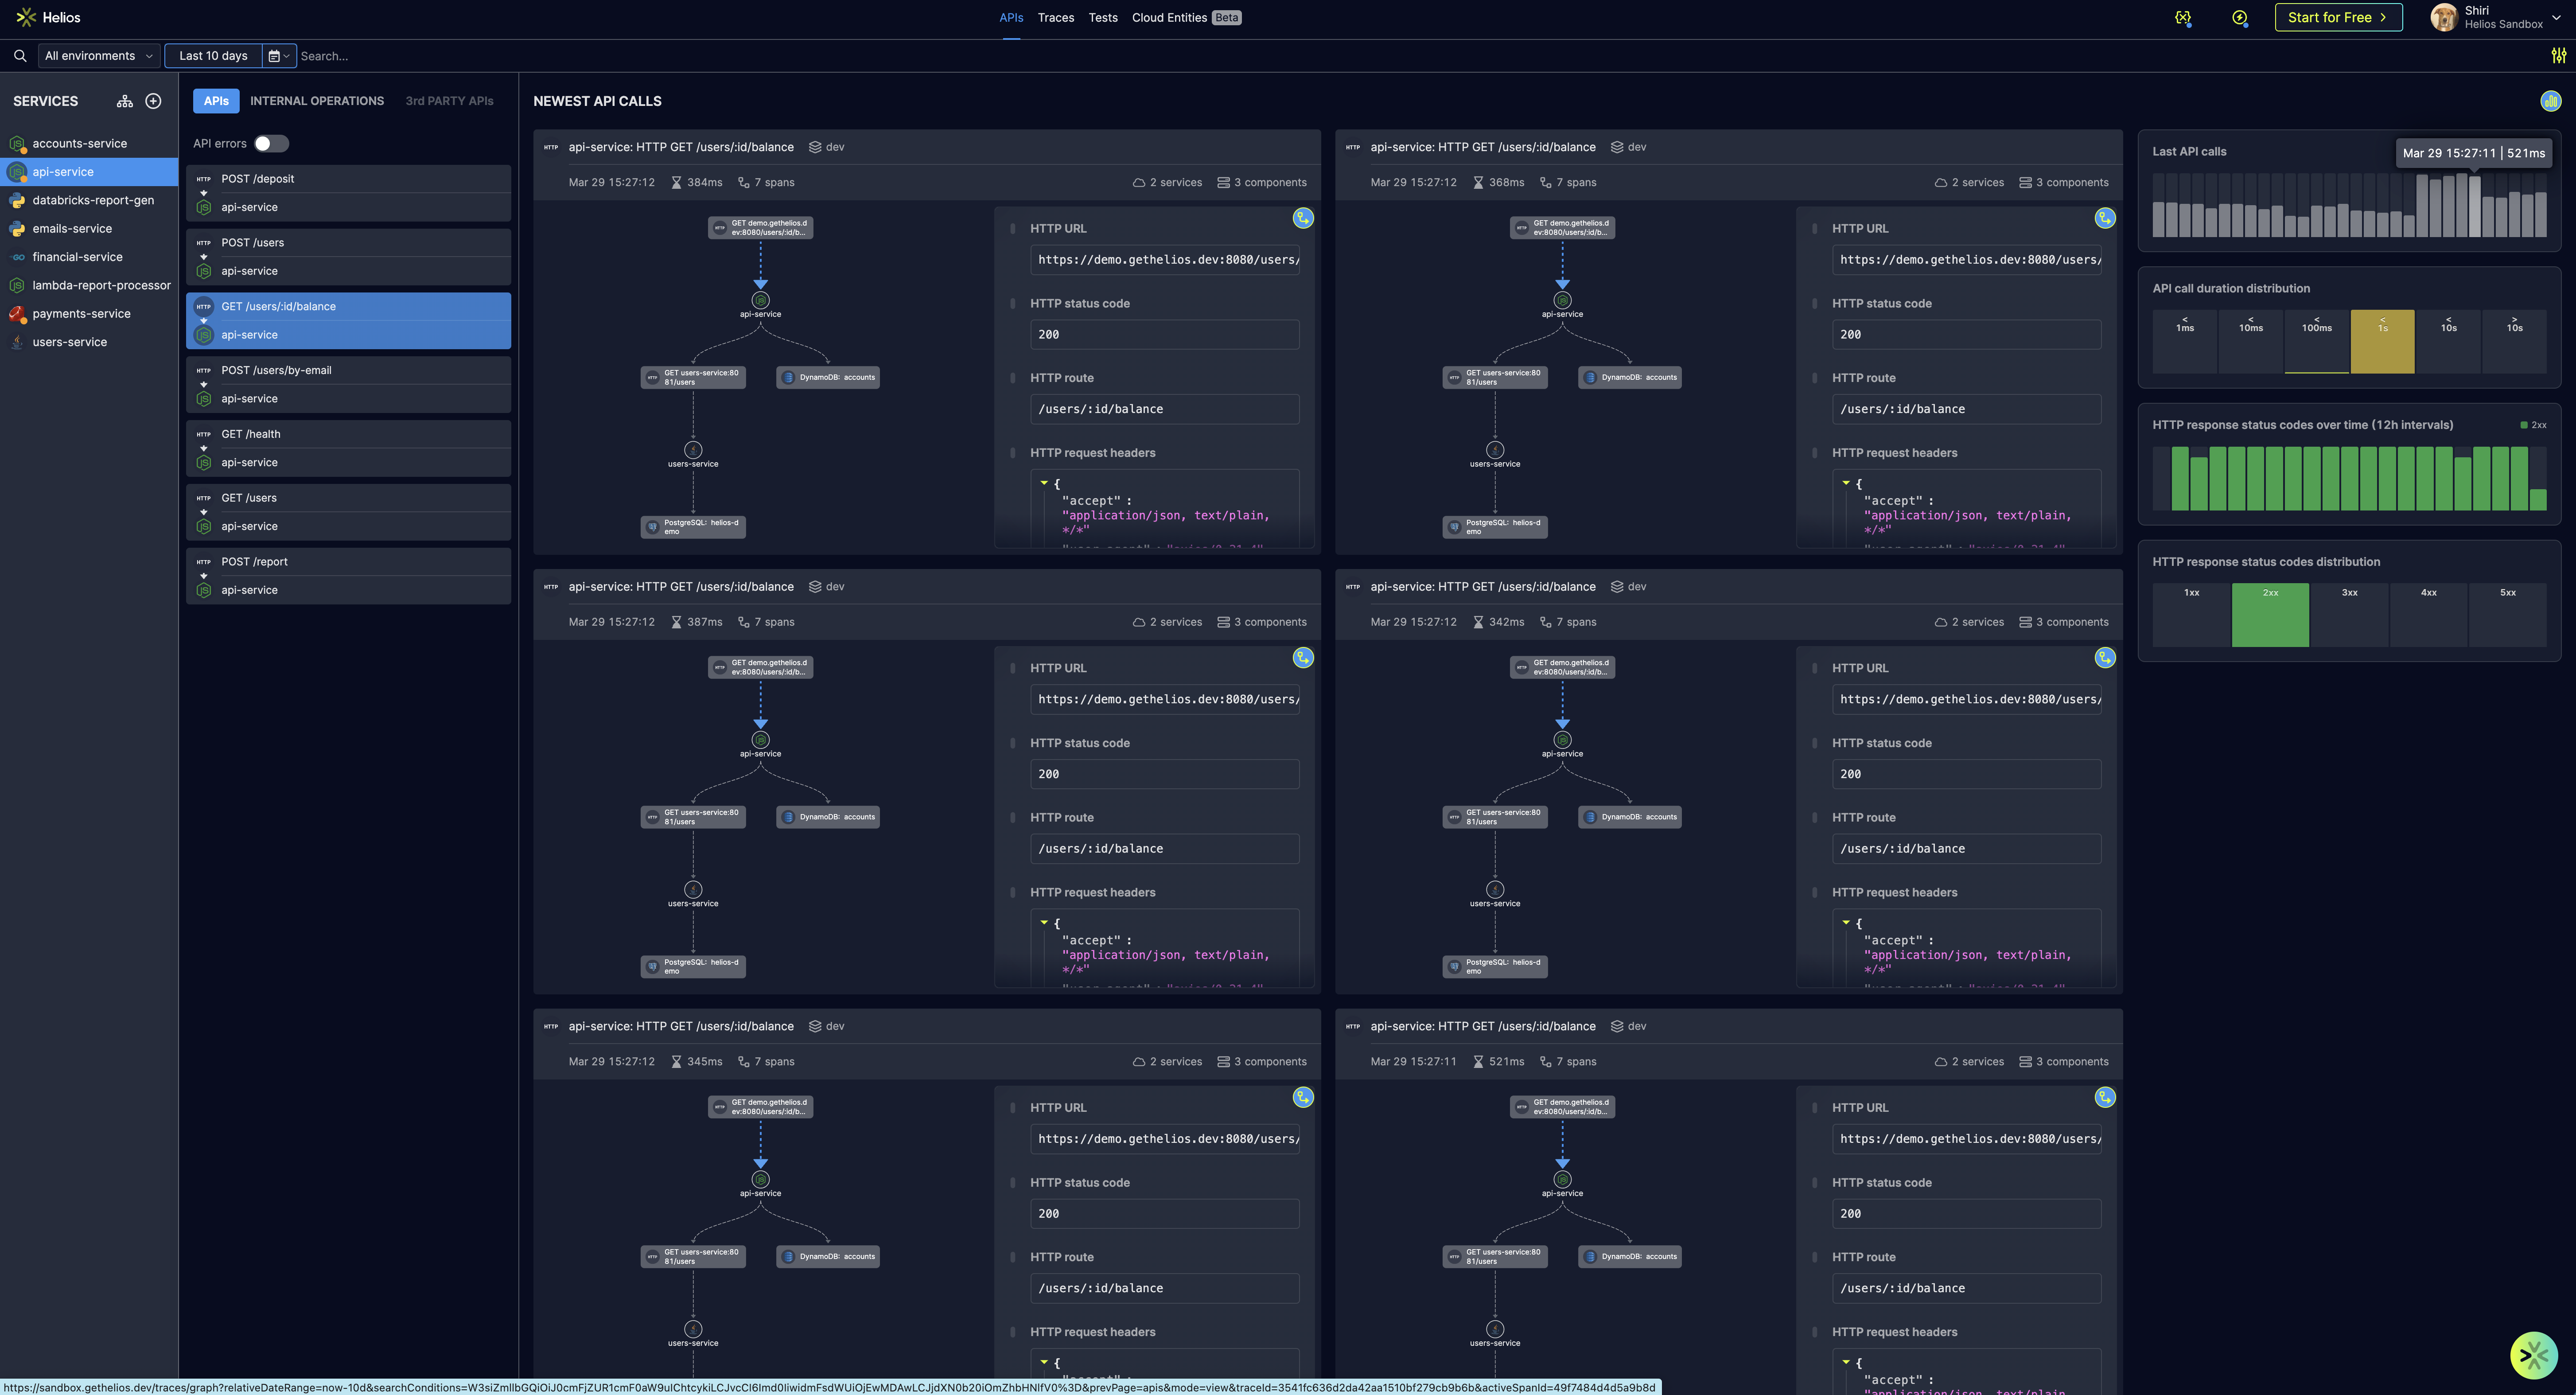Click the route icon on the 342ms call card

tap(2105, 658)
